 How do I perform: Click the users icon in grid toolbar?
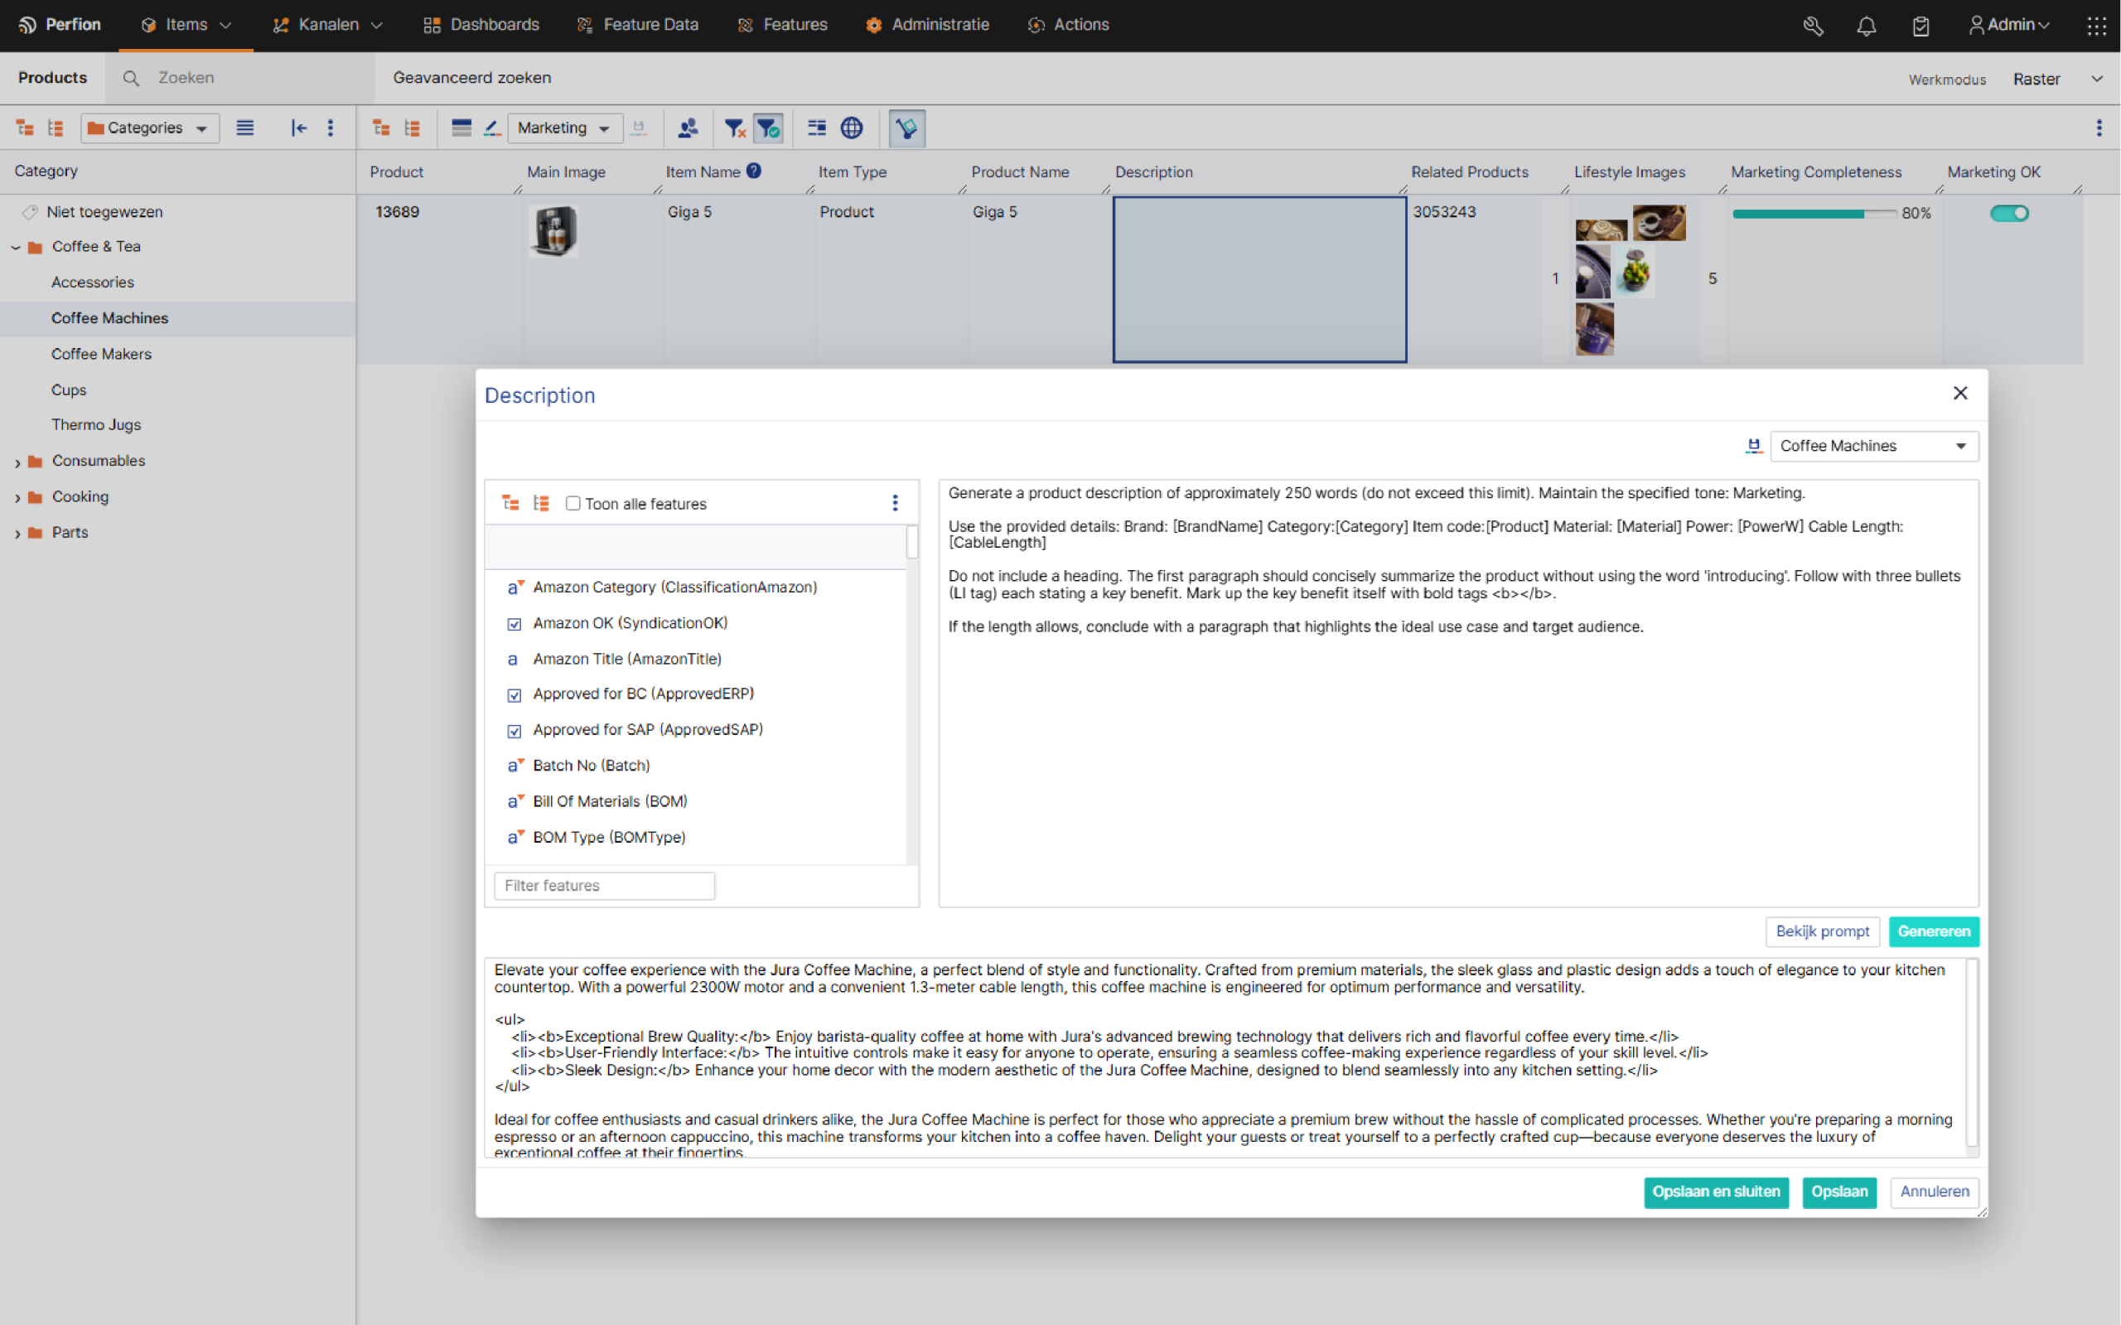pos(688,128)
